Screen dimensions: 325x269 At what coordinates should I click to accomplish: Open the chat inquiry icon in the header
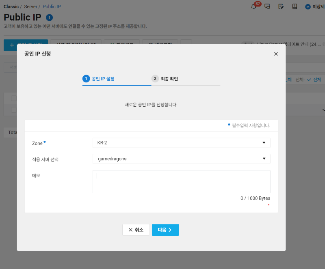[267, 6]
